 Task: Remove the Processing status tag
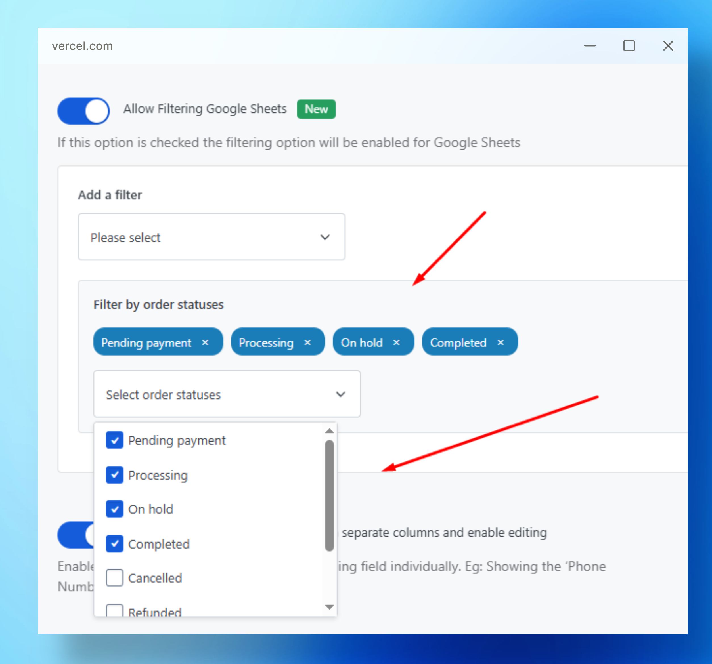coord(307,342)
